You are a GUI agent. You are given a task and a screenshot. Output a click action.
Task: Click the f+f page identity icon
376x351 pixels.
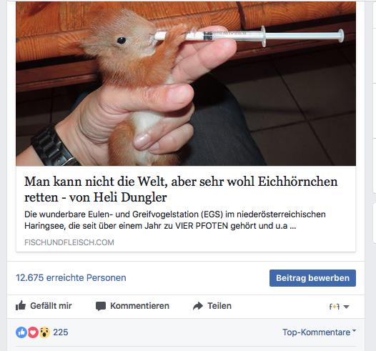pos(335,307)
